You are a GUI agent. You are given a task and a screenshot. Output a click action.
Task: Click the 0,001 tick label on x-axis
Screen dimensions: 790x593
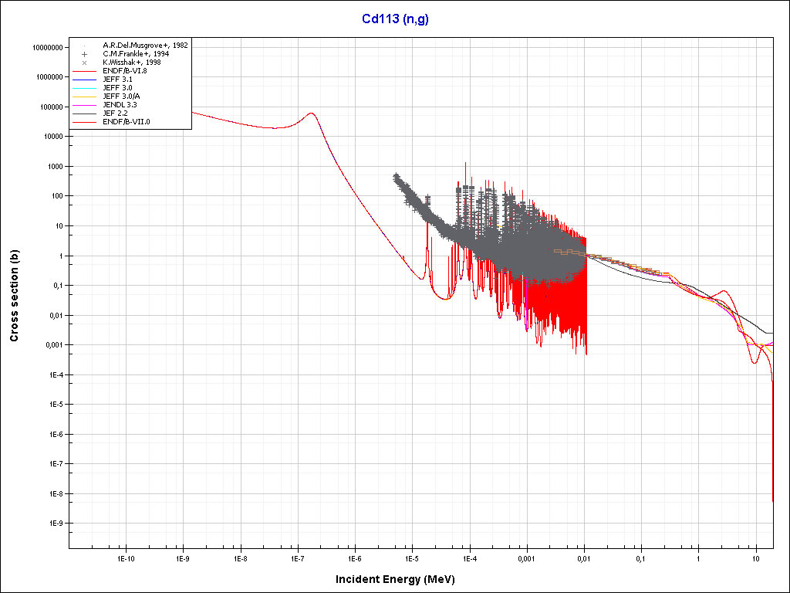coord(526,557)
